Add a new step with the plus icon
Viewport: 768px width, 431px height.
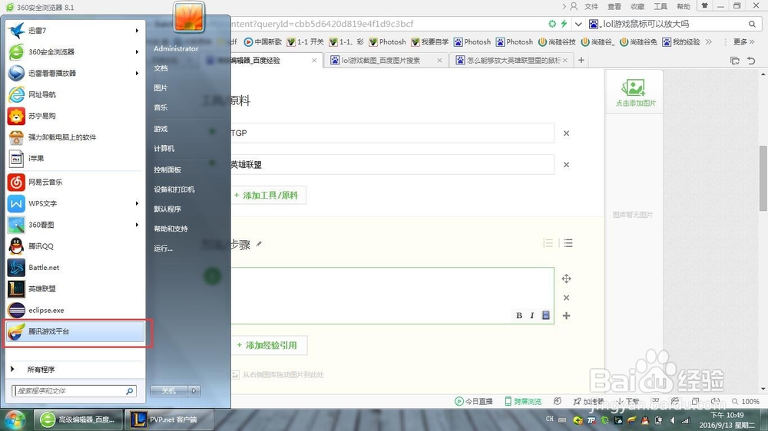566,315
